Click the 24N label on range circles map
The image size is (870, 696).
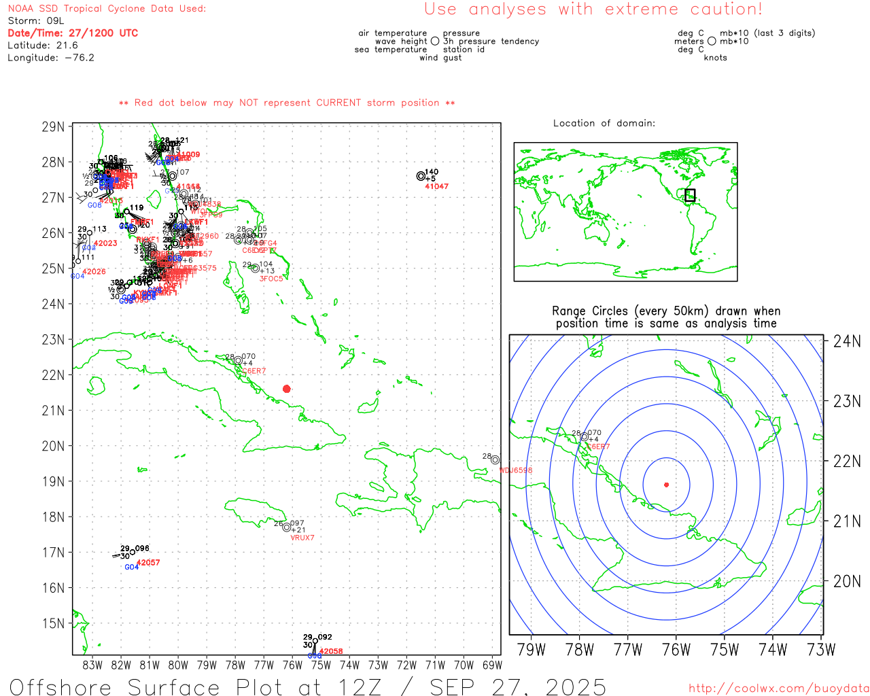coord(847,341)
